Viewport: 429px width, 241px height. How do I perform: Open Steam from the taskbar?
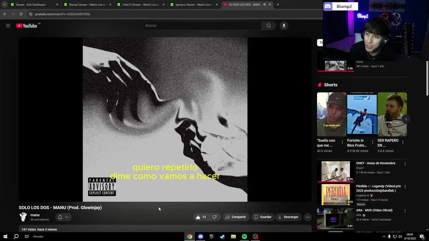tap(222, 237)
